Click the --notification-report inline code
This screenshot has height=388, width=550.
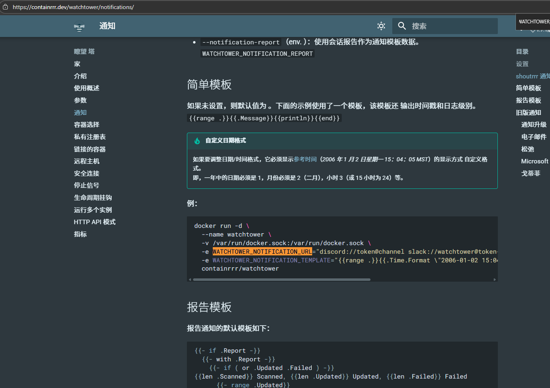click(241, 42)
